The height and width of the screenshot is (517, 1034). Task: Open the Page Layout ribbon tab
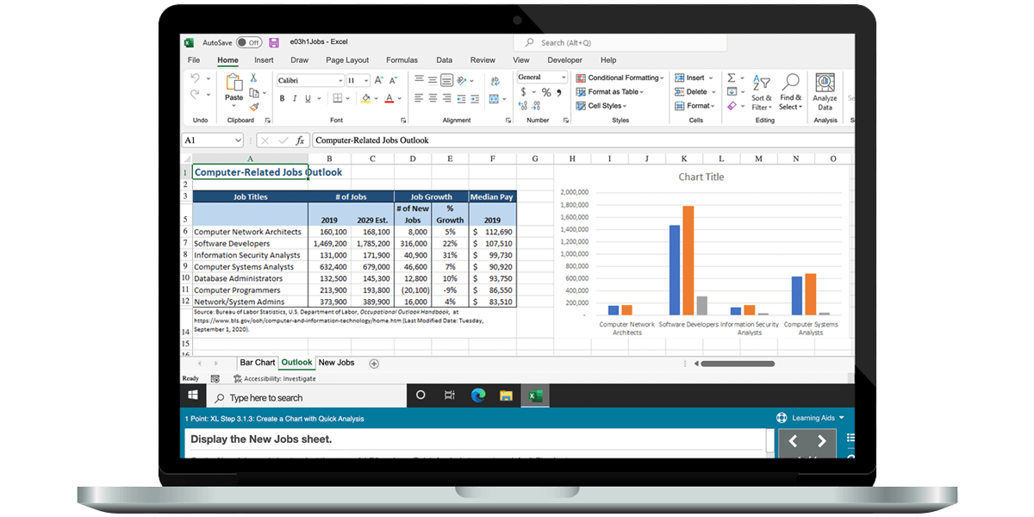[347, 60]
